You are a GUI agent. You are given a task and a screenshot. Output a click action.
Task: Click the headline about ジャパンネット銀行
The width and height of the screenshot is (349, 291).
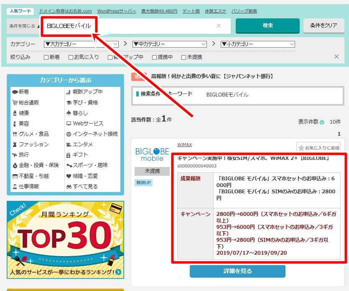212,76
